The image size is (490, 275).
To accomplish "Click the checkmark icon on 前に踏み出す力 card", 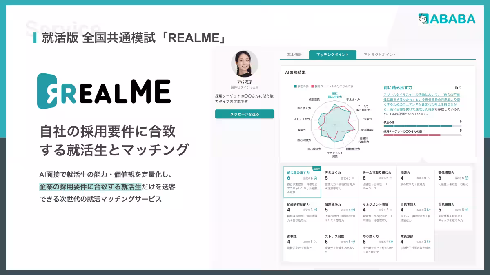I will [316, 179].
